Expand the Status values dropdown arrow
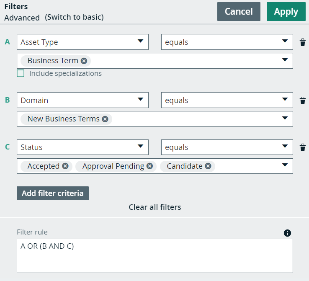The height and width of the screenshot is (281, 309). (x=285, y=165)
